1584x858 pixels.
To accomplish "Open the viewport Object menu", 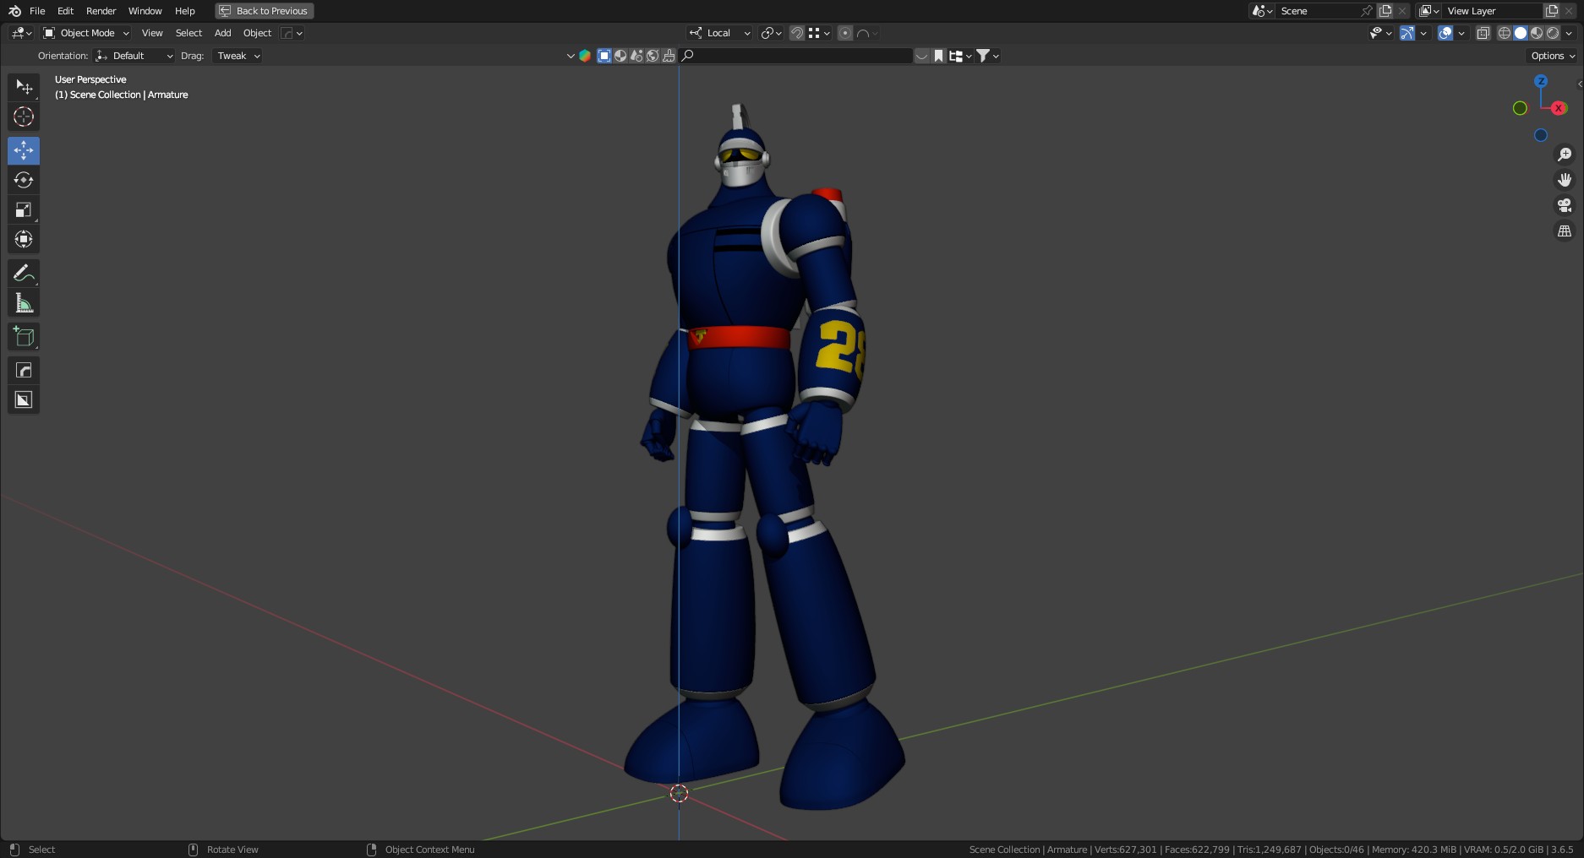I will click(257, 33).
